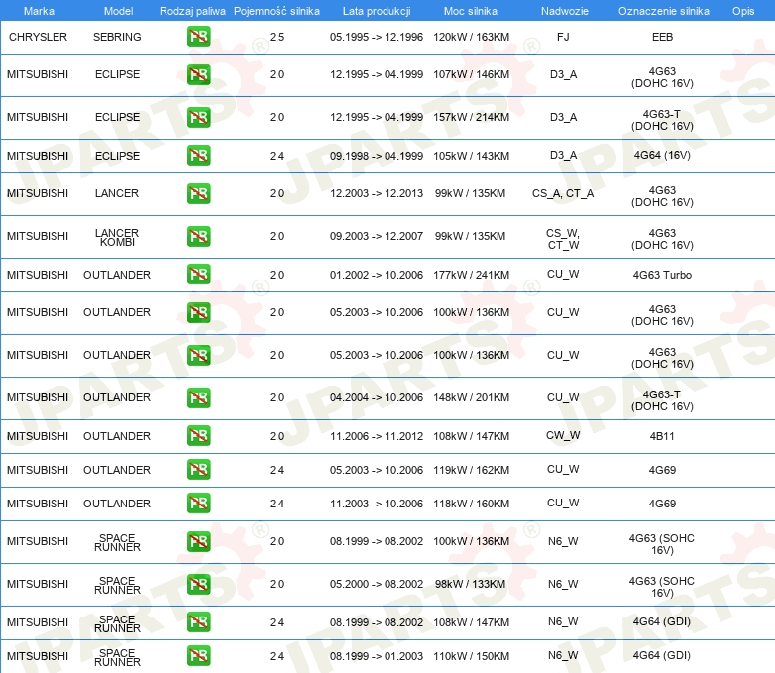
Task: Click petrol icon in Space Runner 110kW row
Action: pyautogui.click(x=198, y=656)
